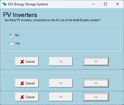Click the red X icon on topmost Cancel button
The width and height of the screenshot is (124, 105).
22,62
